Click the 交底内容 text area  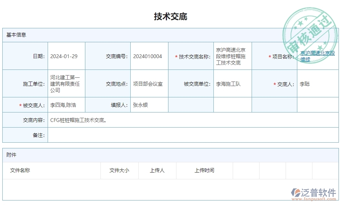click(193, 120)
